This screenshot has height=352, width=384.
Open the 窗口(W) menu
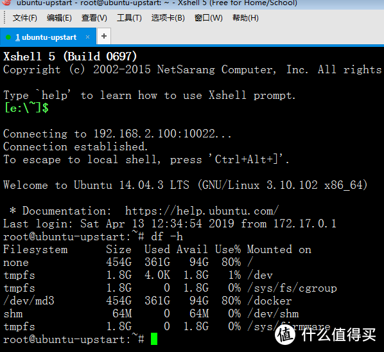pyautogui.click(x=209, y=18)
